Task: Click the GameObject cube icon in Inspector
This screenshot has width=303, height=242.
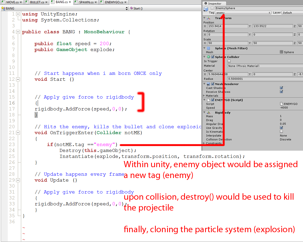Action: coord(206,9)
